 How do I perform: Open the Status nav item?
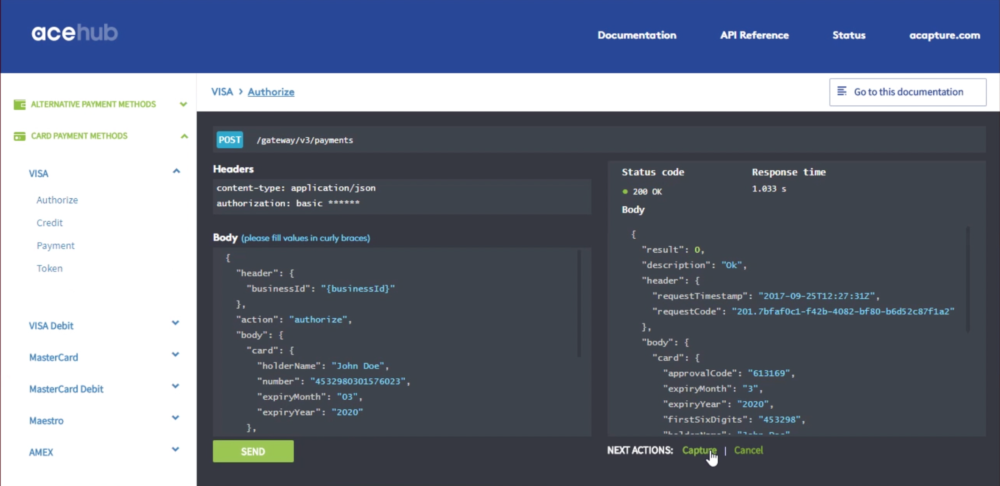[849, 35]
